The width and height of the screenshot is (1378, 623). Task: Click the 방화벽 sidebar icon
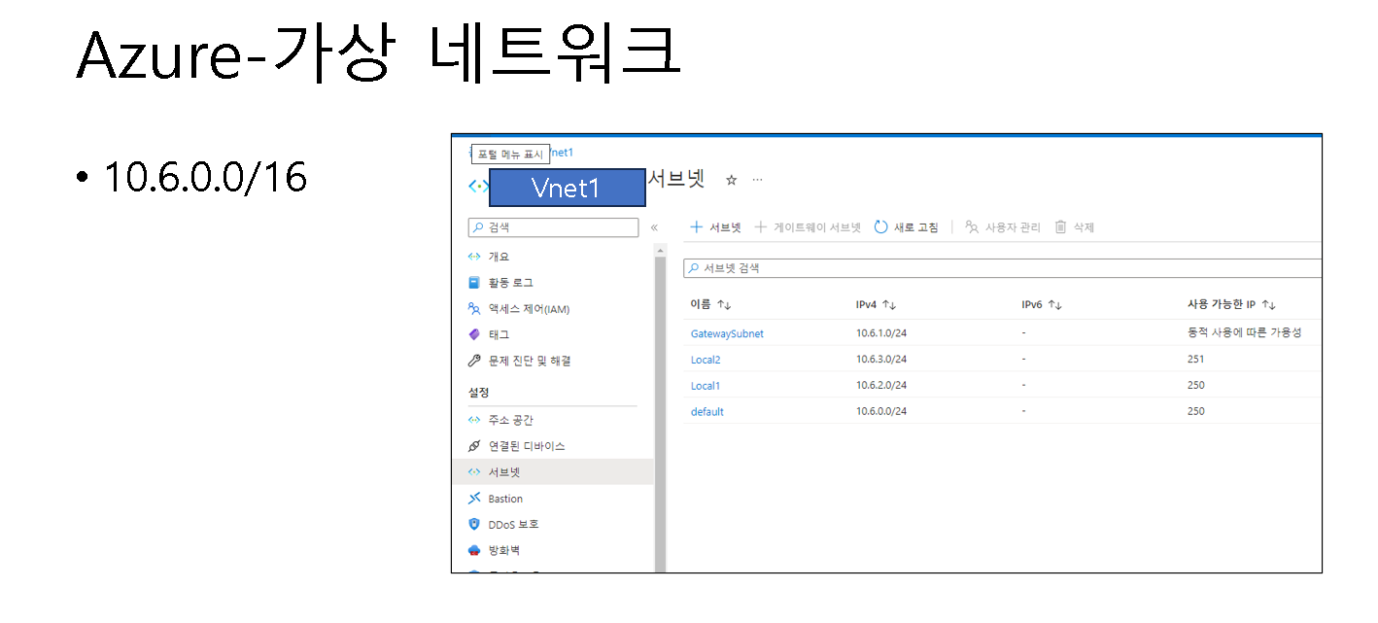pyautogui.click(x=474, y=550)
